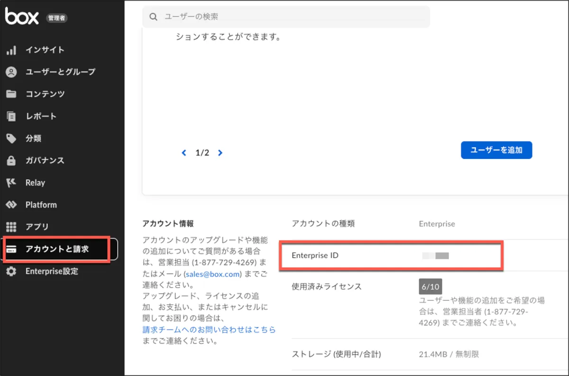The image size is (569, 376).
Task: Click the Enterprise ID label
Action: 315,256
